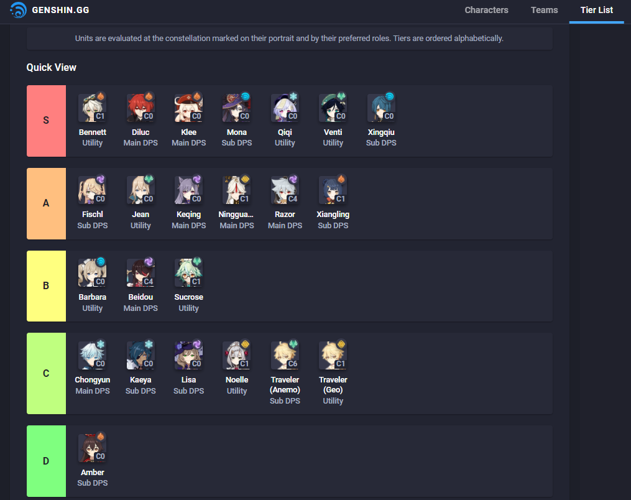This screenshot has width=631, height=500.
Task: Open Venti's character portrait
Action: [x=333, y=108]
